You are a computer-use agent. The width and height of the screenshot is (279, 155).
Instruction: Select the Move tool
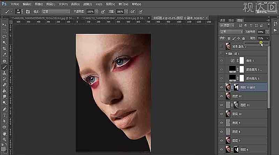4,24
